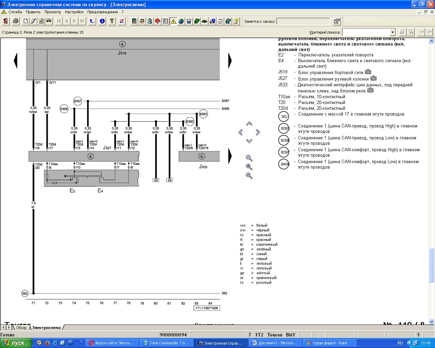
Task: Click the plain magnifier zoom icon
Action: [249, 158]
